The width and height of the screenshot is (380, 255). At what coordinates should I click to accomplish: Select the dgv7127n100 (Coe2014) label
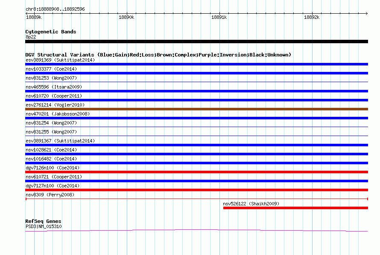click(53, 186)
